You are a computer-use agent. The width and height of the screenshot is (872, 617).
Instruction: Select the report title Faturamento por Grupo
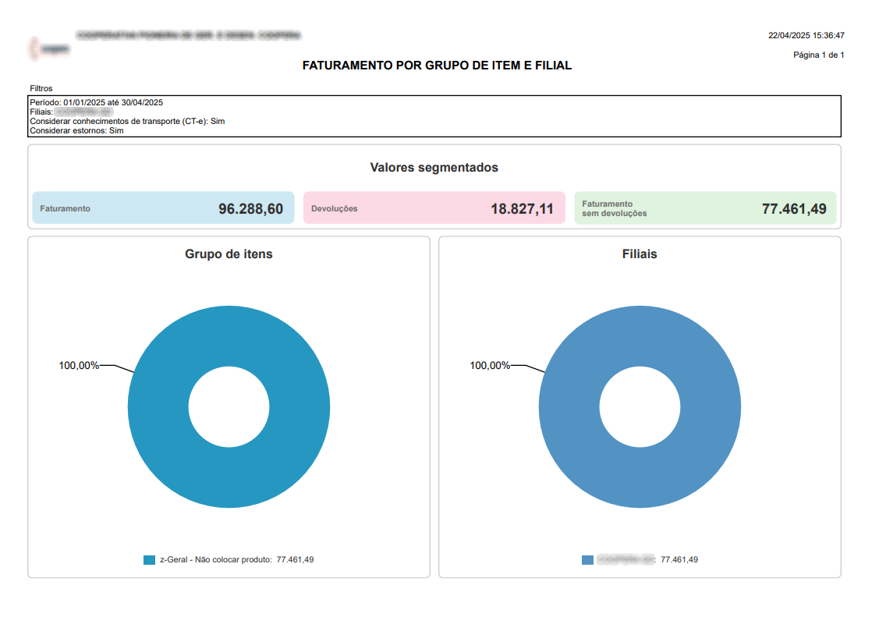[437, 66]
